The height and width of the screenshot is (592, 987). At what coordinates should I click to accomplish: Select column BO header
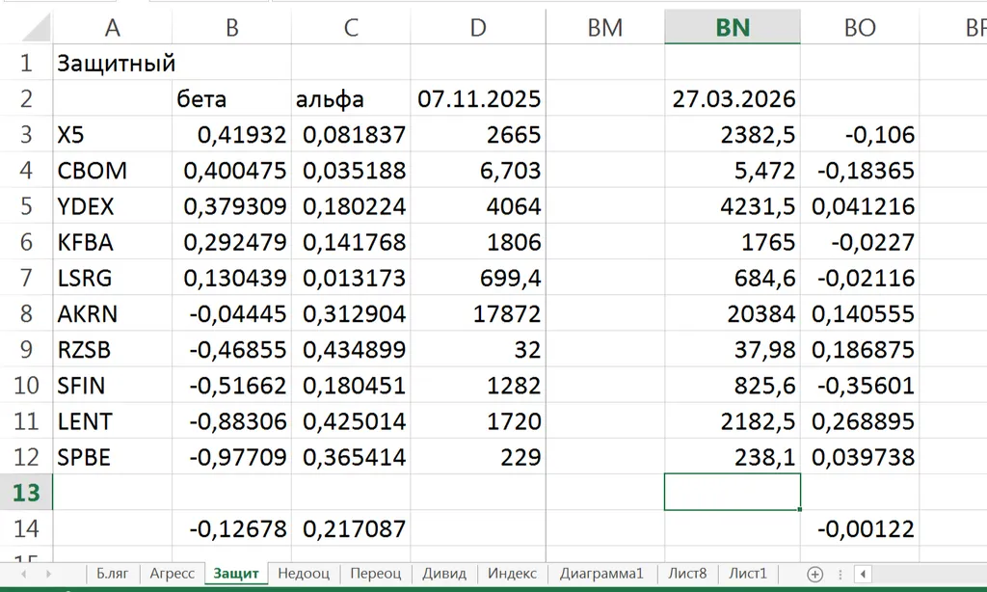click(x=860, y=27)
